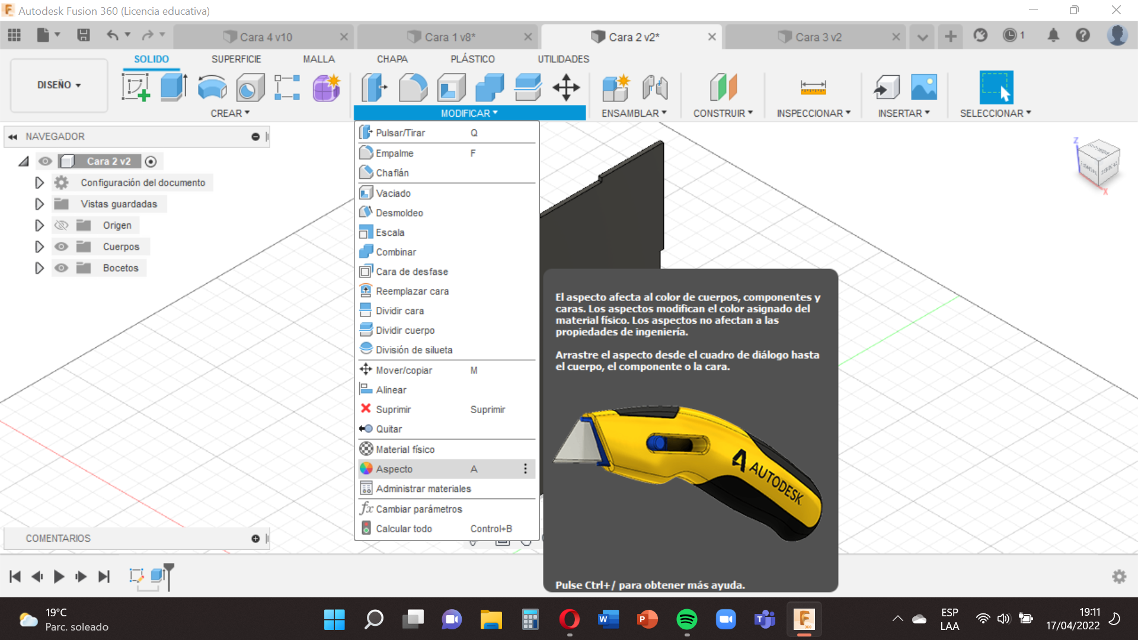Screen dimensions: 1138x640
Task: Hide the Bocetos folder
Action: coord(61,268)
